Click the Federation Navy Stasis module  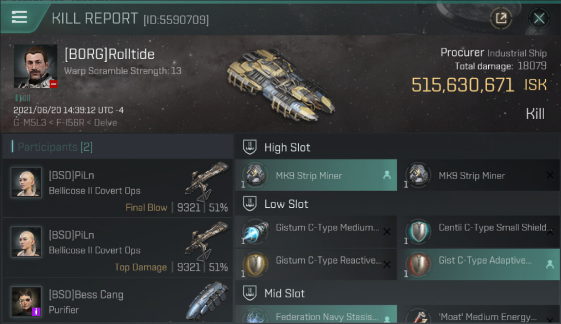click(x=316, y=314)
